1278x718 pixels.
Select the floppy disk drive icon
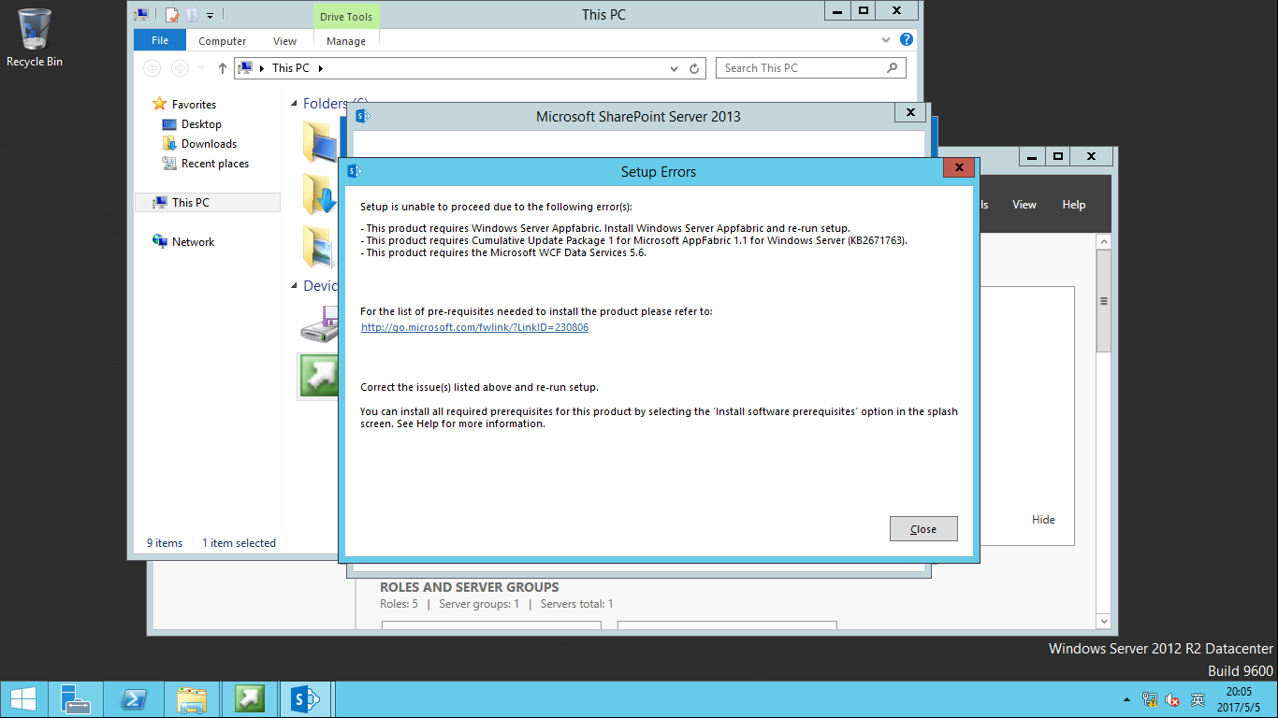tap(320, 323)
